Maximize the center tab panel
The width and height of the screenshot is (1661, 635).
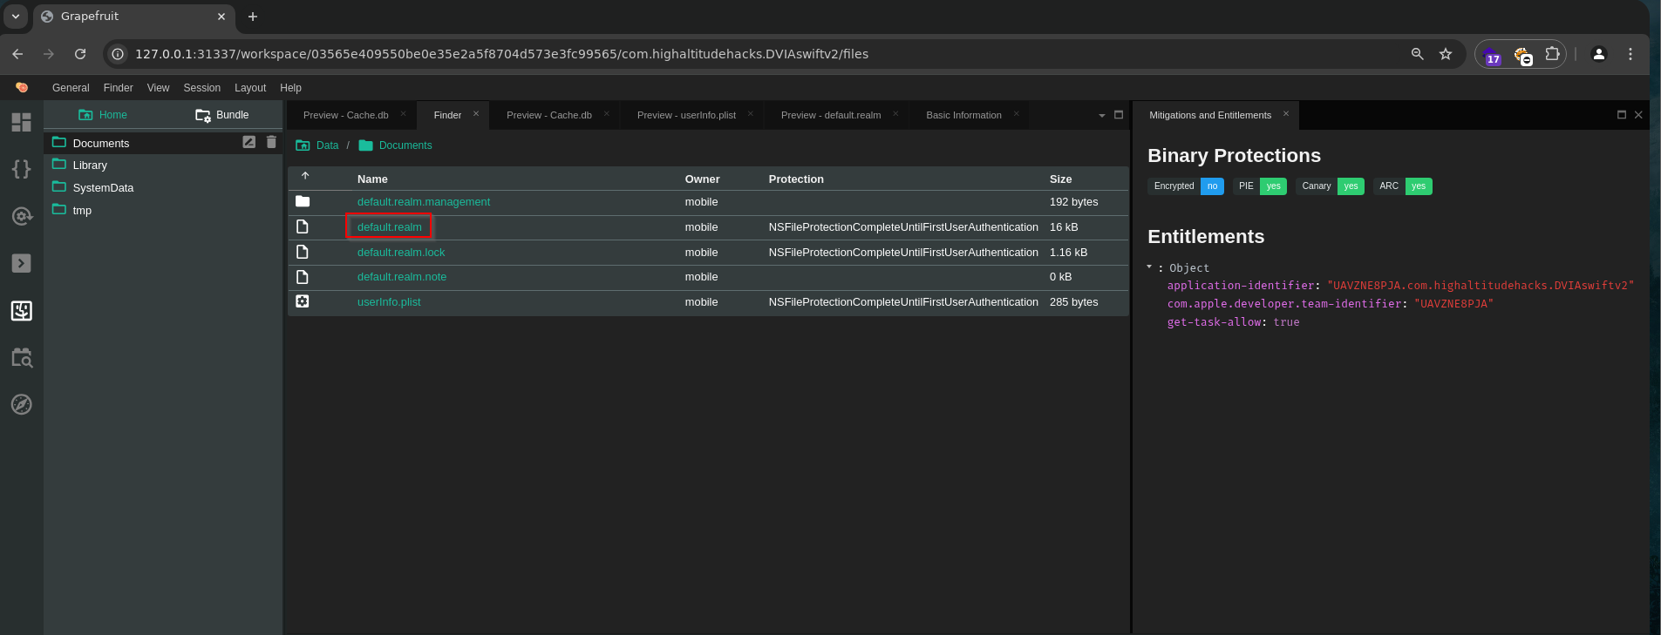coord(1119,115)
